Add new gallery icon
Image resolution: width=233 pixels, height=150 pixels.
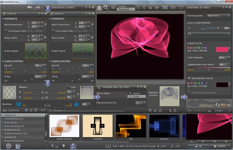[x=26, y=110]
